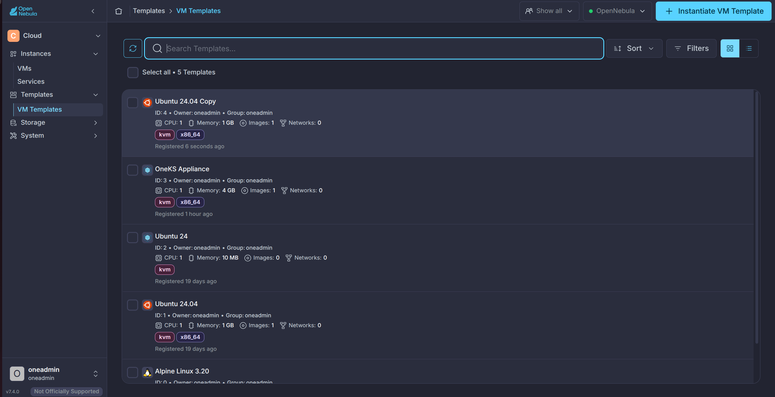This screenshot has width=775, height=397.
Task: Click the Show all users icon
Action: pyautogui.click(x=529, y=11)
